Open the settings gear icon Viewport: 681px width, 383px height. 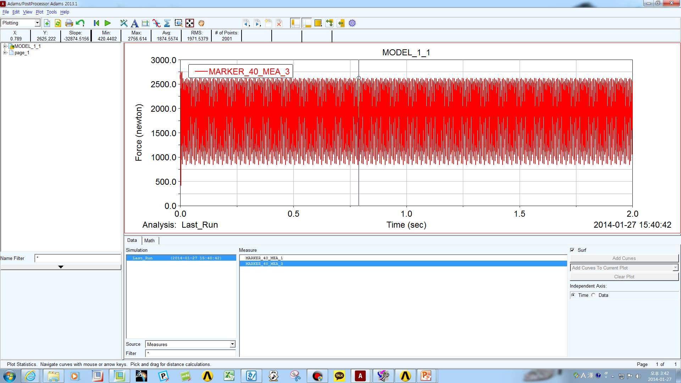click(352, 23)
